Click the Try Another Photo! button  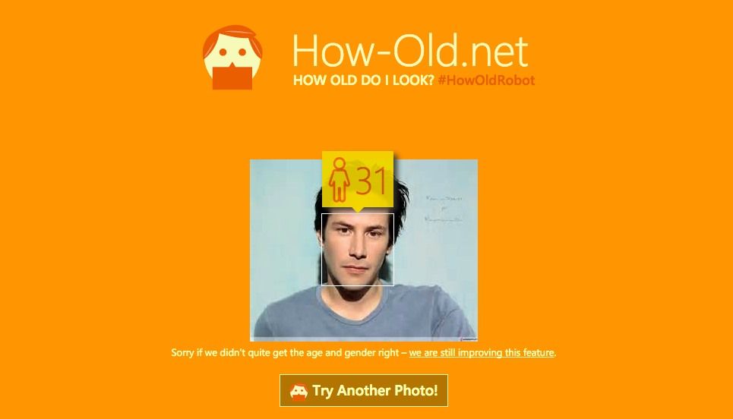[364, 390]
